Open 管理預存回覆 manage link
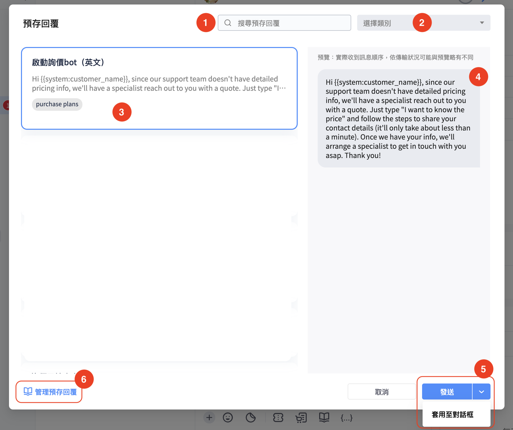 pyautogui.click(x=50, y=392)
